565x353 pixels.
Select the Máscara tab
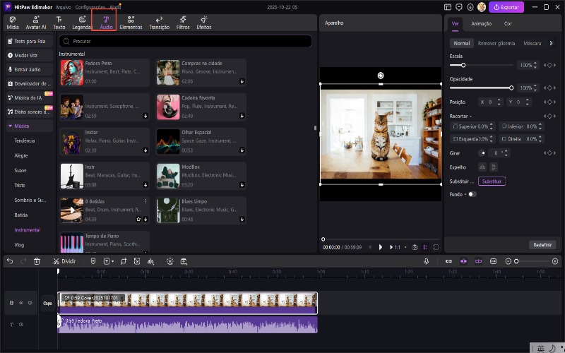click(533, 43)
